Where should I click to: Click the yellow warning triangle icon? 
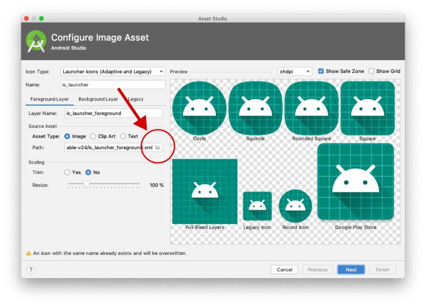coord(28,253)
